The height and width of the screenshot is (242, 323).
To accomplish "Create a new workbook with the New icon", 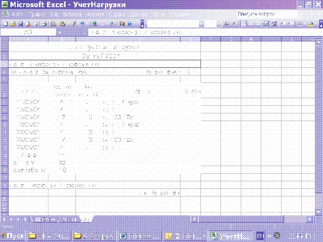I will (x=6, y=24).
